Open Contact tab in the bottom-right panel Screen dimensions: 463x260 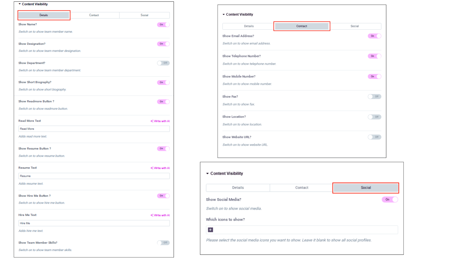tap(302, 188)
